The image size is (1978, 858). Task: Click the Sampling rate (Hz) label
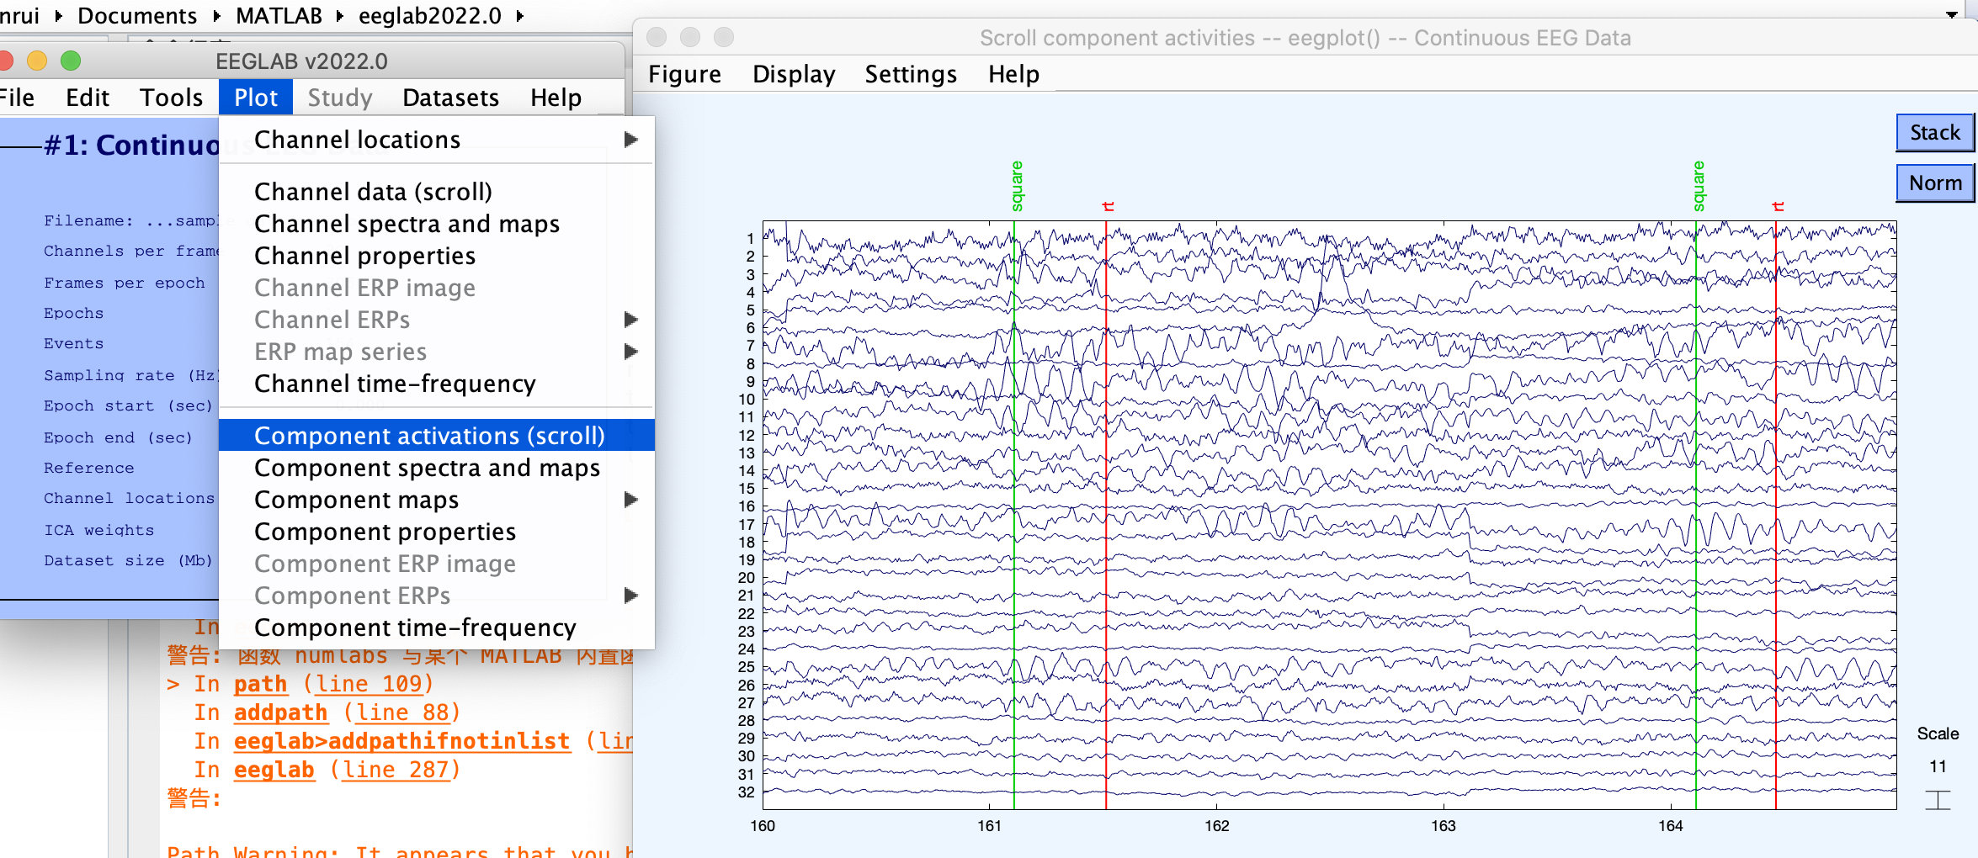point(130,375)
